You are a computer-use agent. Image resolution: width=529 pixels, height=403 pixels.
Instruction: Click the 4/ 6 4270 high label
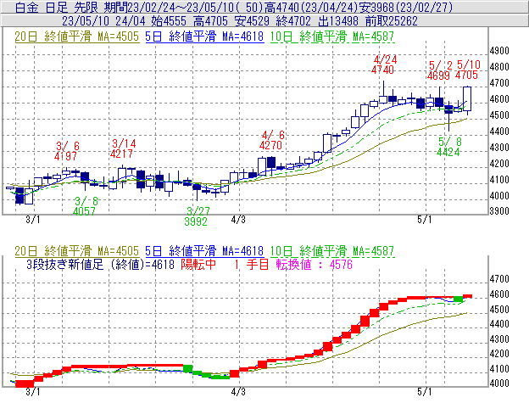[x=271, y=140]
